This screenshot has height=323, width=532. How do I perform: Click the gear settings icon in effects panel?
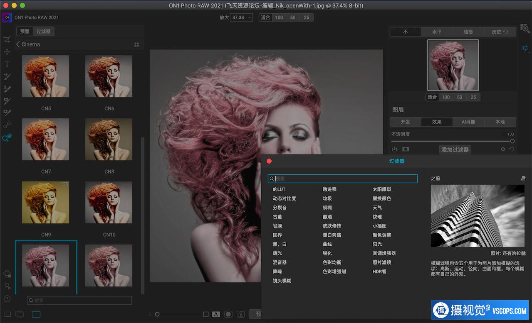click(503, 149)
